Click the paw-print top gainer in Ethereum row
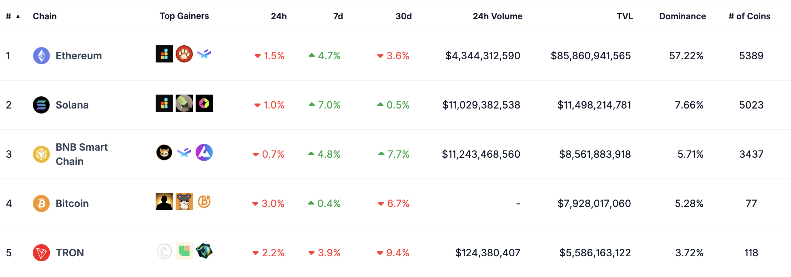 click(184, 55)
